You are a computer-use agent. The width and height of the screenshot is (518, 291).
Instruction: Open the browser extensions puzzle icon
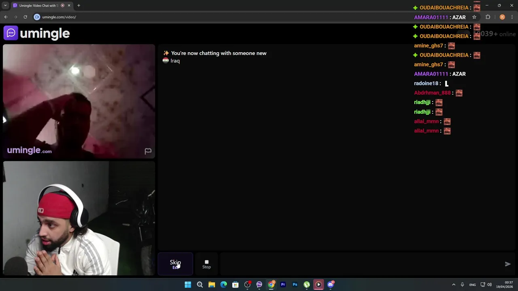pos(488,17)
